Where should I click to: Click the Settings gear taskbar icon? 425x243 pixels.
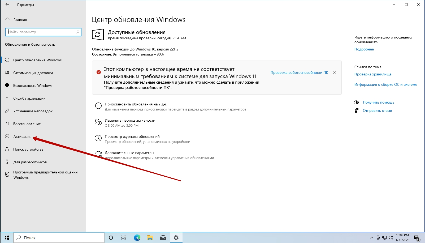pyautogui.click(x=176, y=238)
